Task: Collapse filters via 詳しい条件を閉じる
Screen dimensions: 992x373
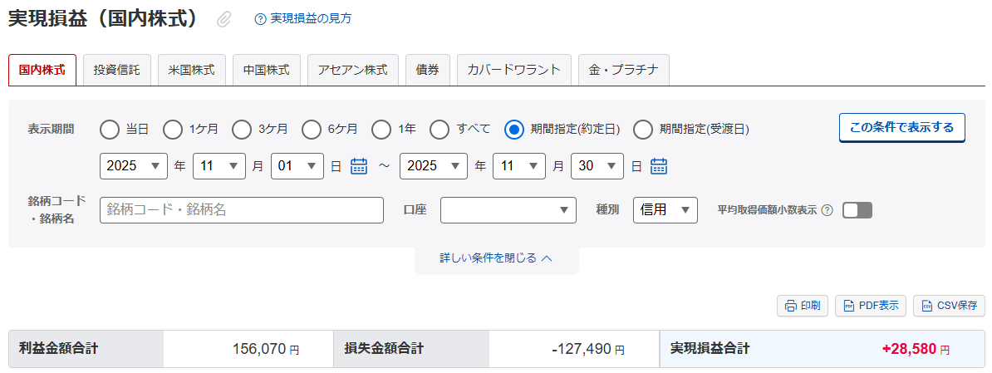Action: (x=496, y=258)
